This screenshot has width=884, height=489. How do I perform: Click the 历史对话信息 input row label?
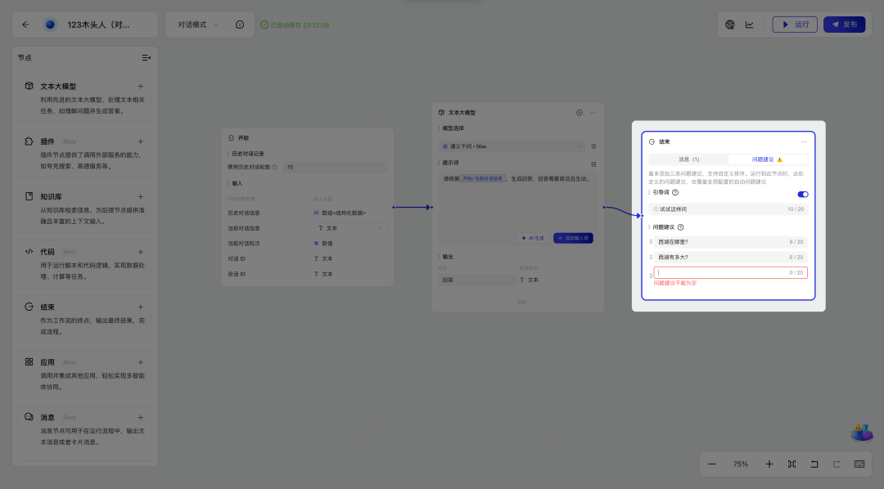click(244, 213)
